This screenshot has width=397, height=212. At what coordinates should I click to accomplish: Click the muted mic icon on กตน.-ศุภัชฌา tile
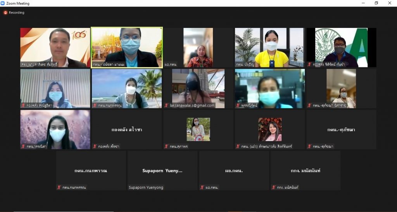point(309,147)
